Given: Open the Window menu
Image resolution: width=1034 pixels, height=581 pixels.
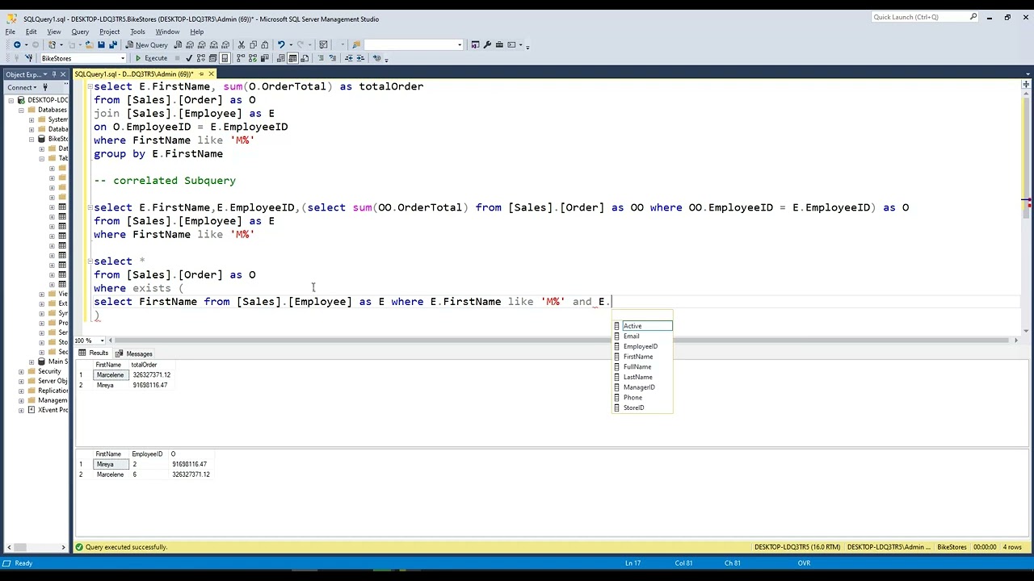Looking at the screenshot, I should (x=167, y=31).
